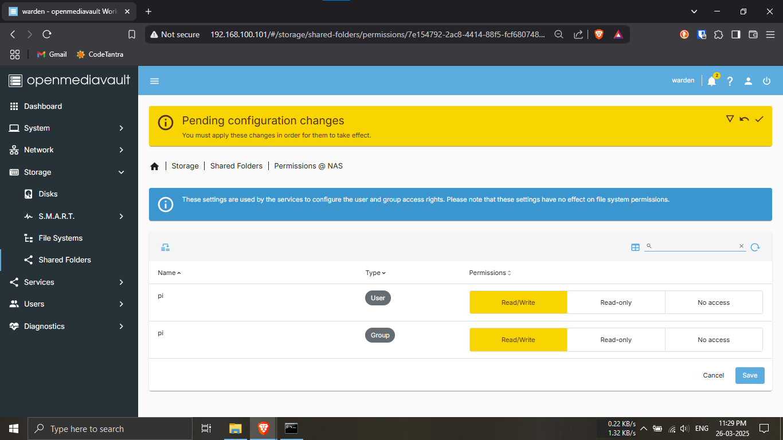Click the help question mark icon
Screen dimensions: 783x440
click(x=730, y=81)
